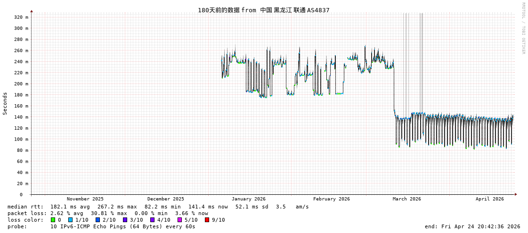The width and height of the screenshot is (528, 233).
Task: Click the April 2026 axis label
Action: pyautogui.click(x=490, y=199)
